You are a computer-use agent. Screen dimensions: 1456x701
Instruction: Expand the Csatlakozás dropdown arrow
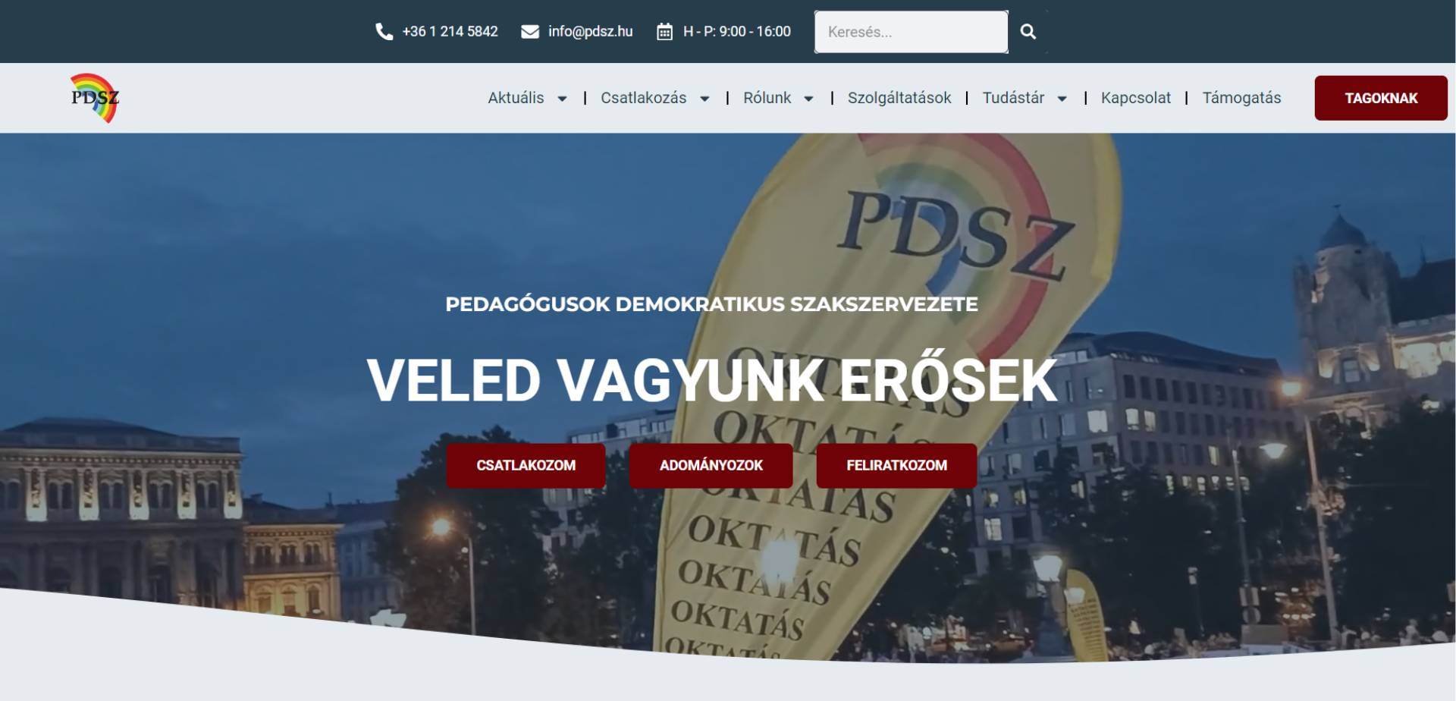click(704, 99)
